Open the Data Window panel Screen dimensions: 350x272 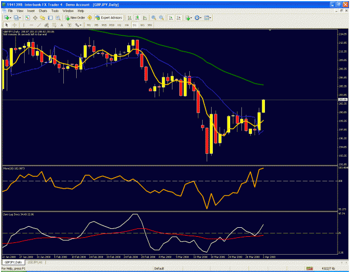(x=35, y=17)
